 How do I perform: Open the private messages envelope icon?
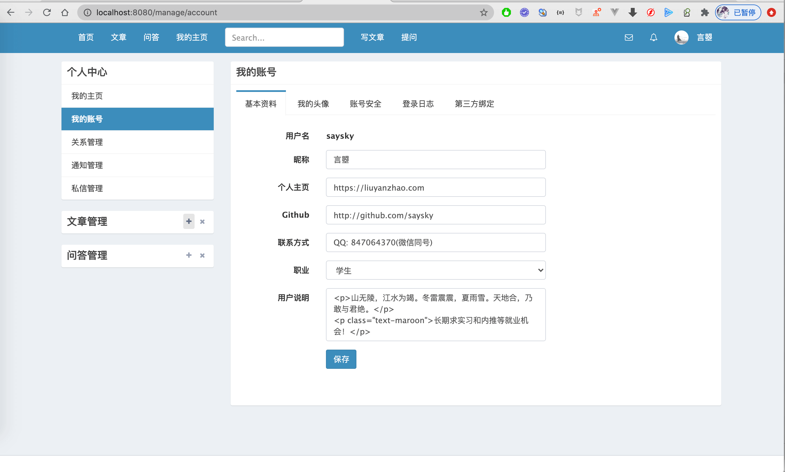click(629, 38)
